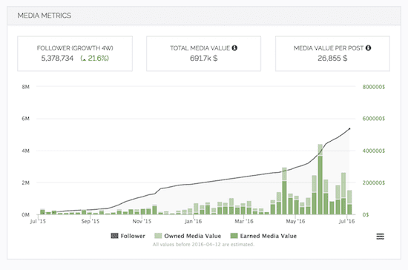Click the Follower legend dark swatch
The image size is (408, 270).
[x=114, y=236]
